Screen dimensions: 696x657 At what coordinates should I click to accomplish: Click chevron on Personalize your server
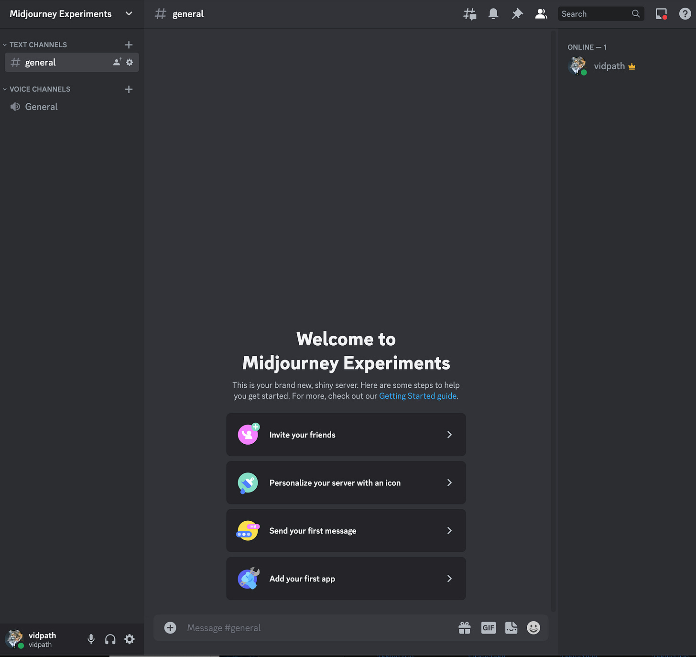pyautogui.click(x=449, y=482)
